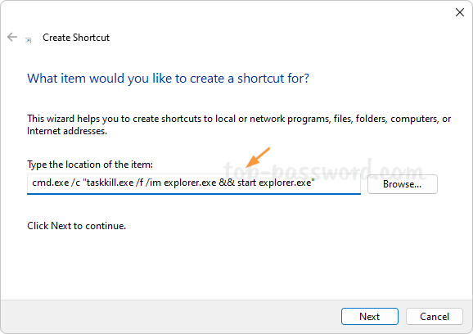
Task: Click the && operator in the command
Action: click(227, 183)
